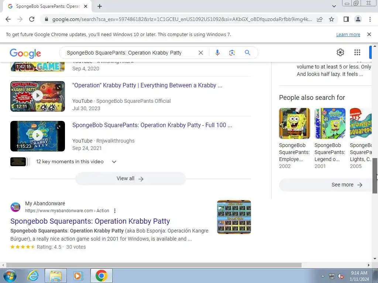Open Spongebob Squarepants: Operation Krabby Patty result

[x=90, y=221]
